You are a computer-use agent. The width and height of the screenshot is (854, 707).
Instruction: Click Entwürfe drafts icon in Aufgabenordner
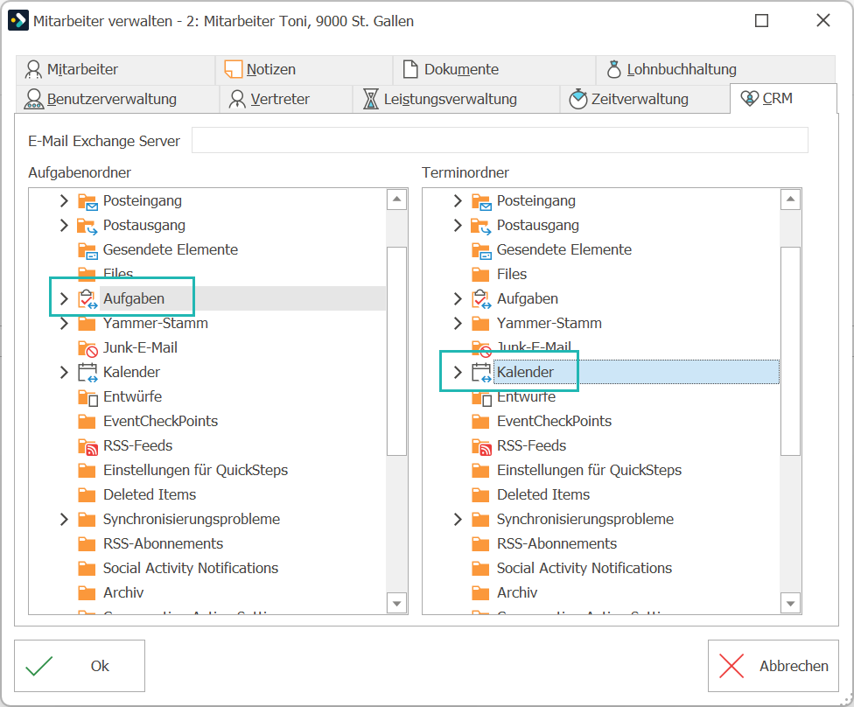(x=87, y=397)
